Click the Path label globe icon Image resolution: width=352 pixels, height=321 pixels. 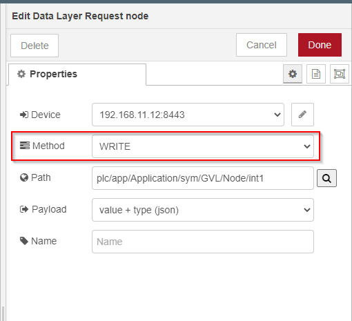pyautogui.click(x=24, y=177)
